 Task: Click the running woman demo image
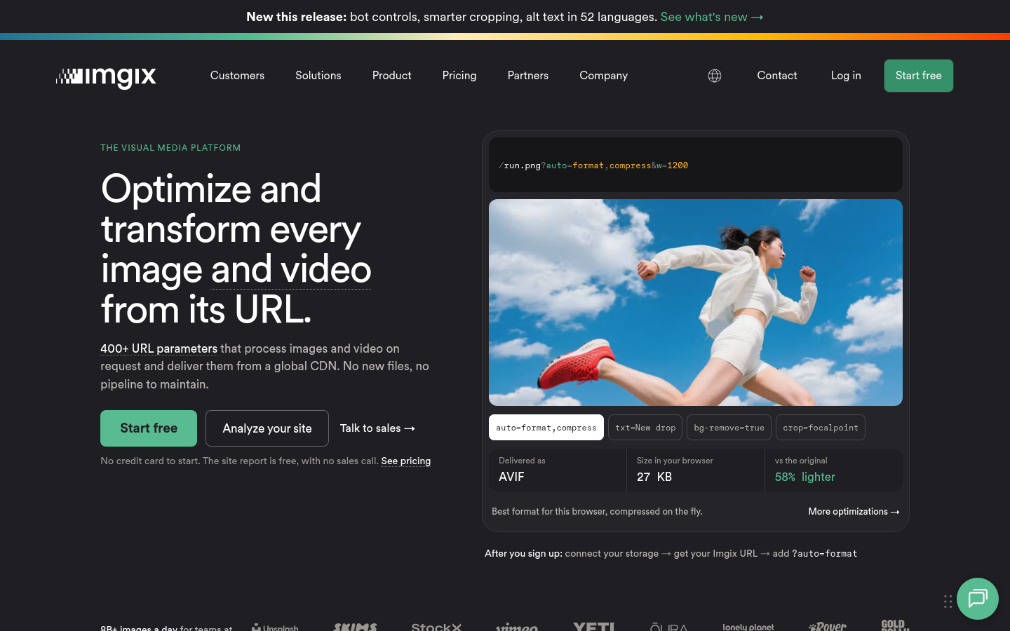tap(696, 302)
